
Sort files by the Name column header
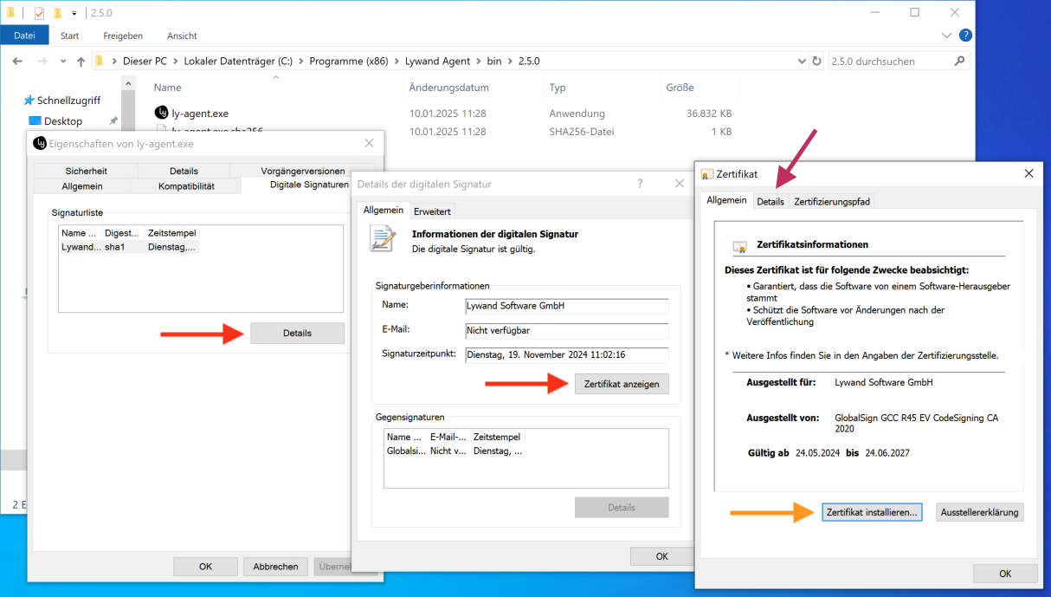pos(167,88)
